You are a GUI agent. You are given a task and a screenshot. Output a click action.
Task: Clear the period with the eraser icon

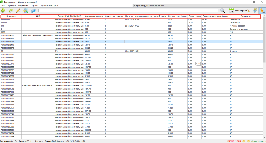tap(248, 11)
